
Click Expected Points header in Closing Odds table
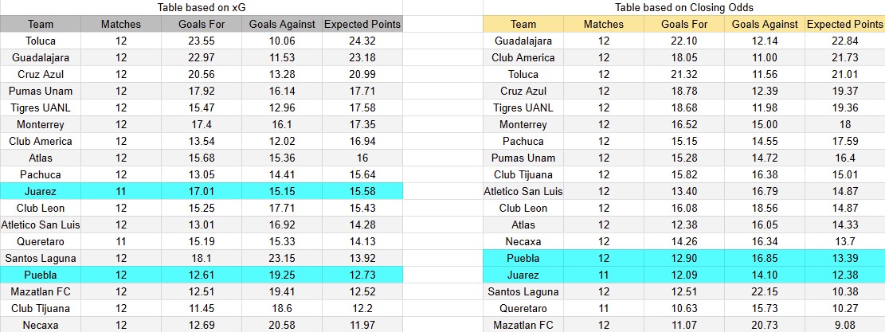pyautogui.click(x=844, y=24)
